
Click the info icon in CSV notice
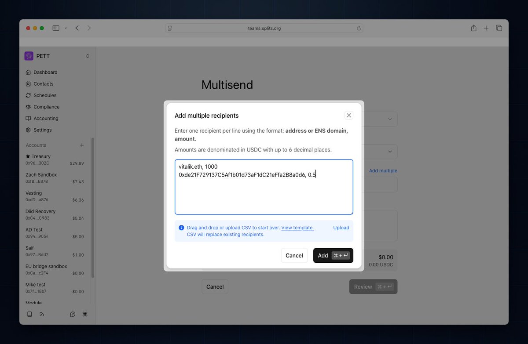click(x=181, y=228)
